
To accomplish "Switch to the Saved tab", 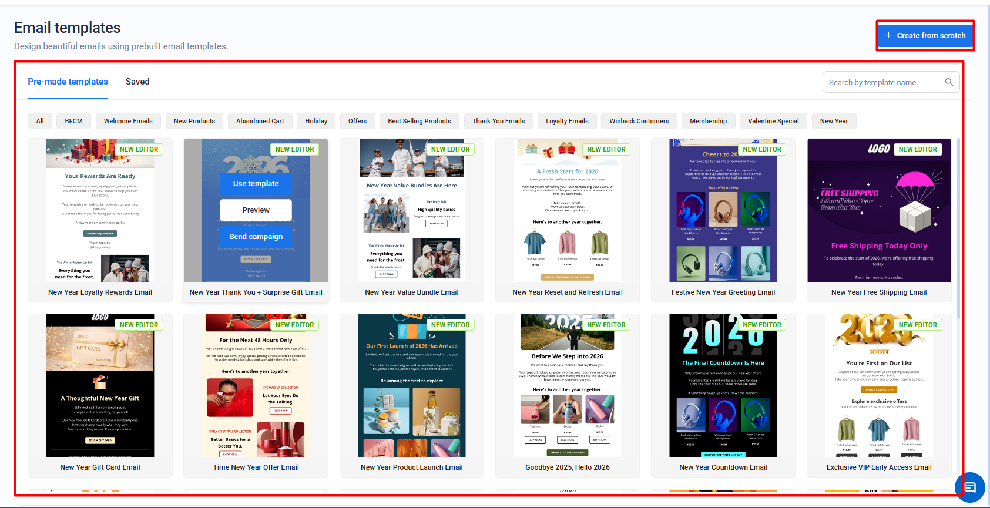I will pyautogui.click(x=137, y=82).
